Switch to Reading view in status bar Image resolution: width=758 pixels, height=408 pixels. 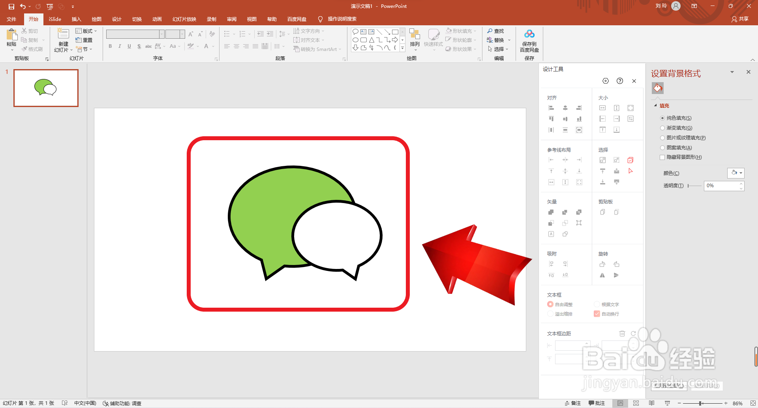point(651,403)
